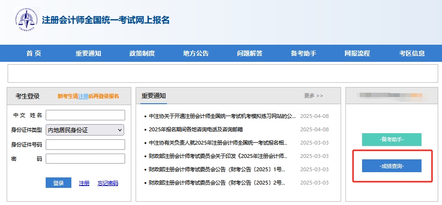Open 问题解答 navigation item
This screenshot has width=442, height=205.
pos(249,54)
